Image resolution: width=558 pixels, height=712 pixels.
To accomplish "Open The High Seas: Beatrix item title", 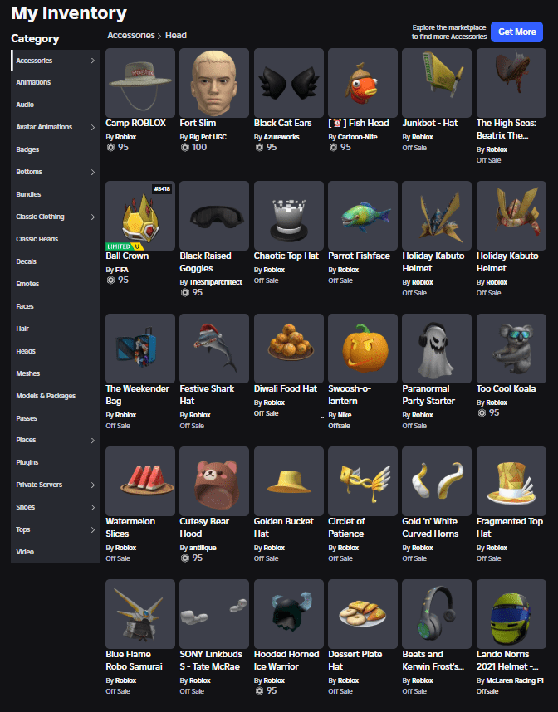I will pos(507,129).
